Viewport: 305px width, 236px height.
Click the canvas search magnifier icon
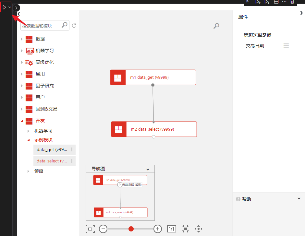click(216, 26)
